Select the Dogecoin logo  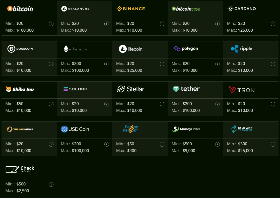[20, 49]
